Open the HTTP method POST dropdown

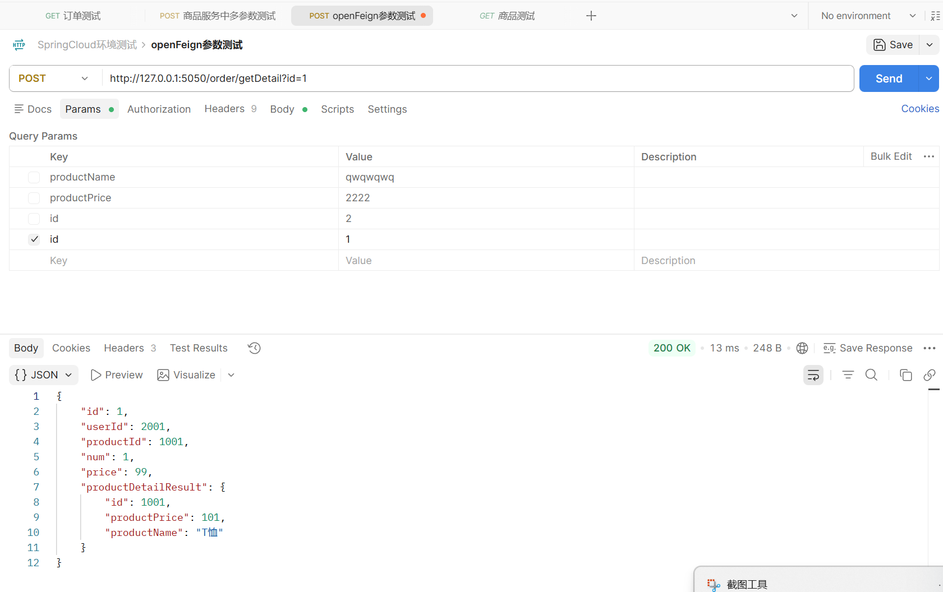coord(55,78)
